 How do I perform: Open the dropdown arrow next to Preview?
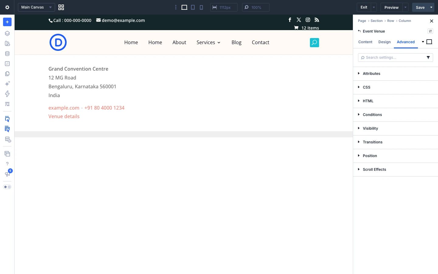(405, 7)
